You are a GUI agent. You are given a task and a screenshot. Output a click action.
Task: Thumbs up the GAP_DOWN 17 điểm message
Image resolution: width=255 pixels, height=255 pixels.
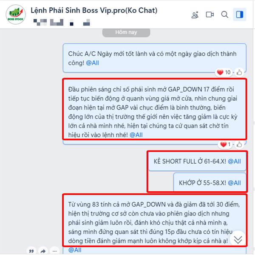239,144
